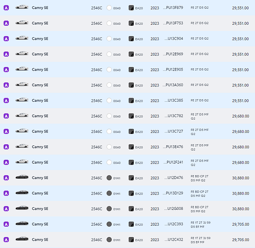The width and height of the screenshot is (255, 248).
Task: Open VIN link ending U13C385
Action: (174, 101)
